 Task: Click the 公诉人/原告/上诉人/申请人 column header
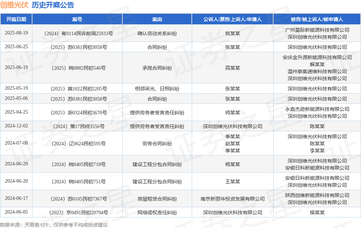tap(233, 19)
